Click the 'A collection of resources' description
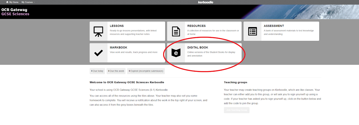Screen dimensions: 359x125 (213, 32)
